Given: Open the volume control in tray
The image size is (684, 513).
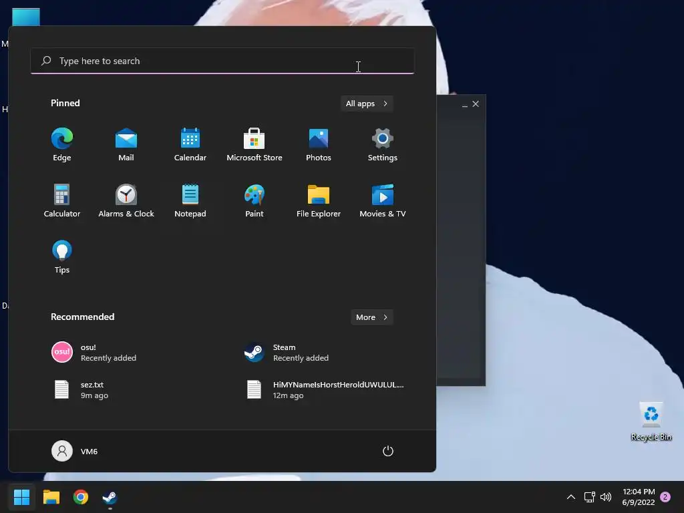Looking at the screenshot, I should [606, 497].
